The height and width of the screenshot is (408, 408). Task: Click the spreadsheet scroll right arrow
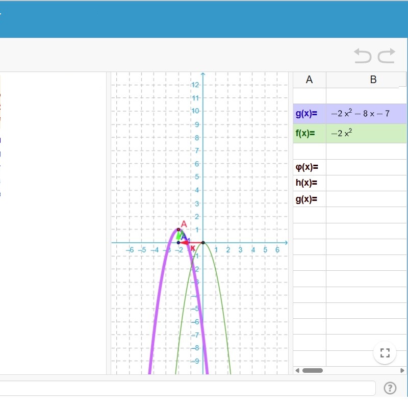click(x=402, y=370)
